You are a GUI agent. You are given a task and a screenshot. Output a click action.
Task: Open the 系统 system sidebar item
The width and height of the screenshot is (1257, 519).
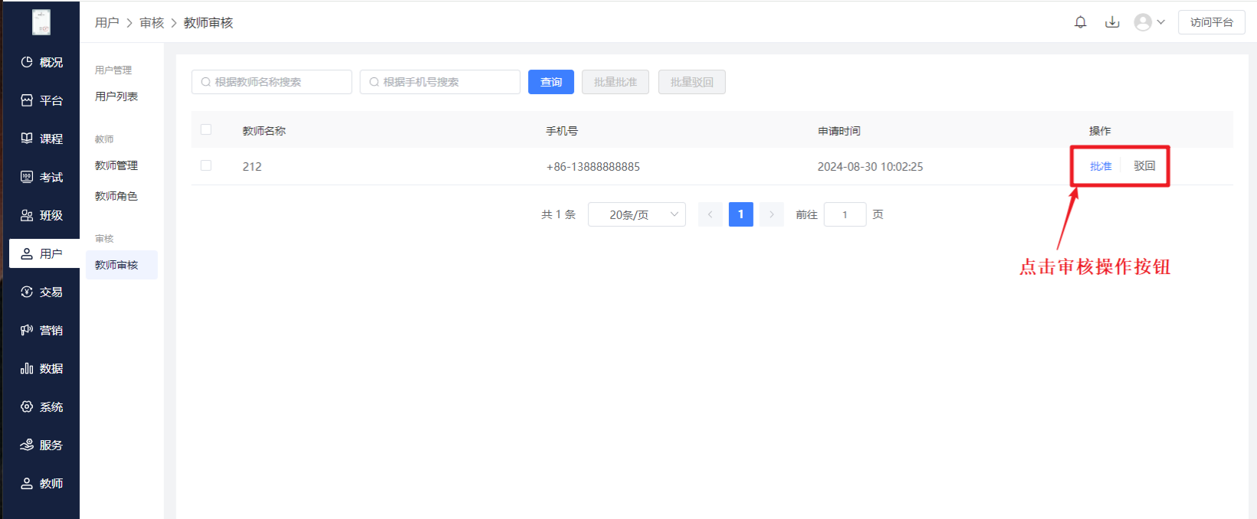(x=41, y=406)
